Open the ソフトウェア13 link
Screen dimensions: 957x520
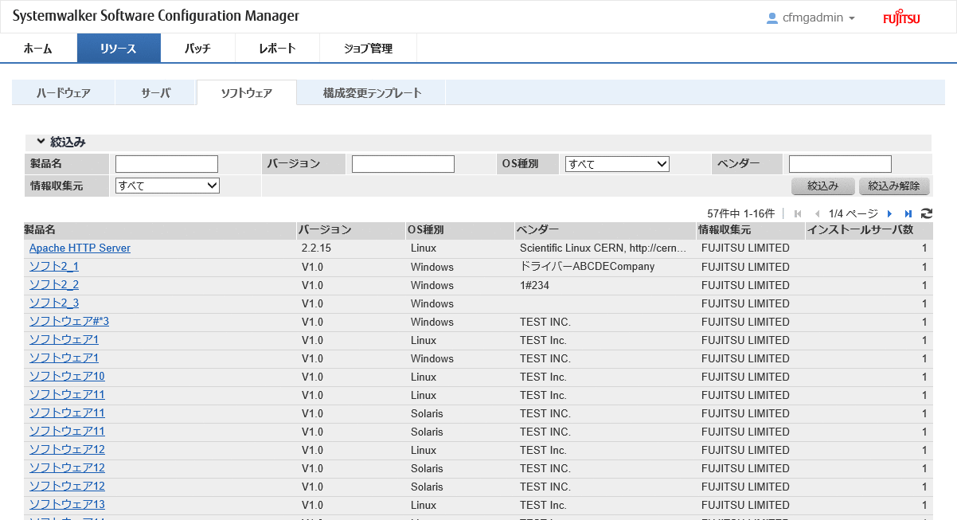67,504
